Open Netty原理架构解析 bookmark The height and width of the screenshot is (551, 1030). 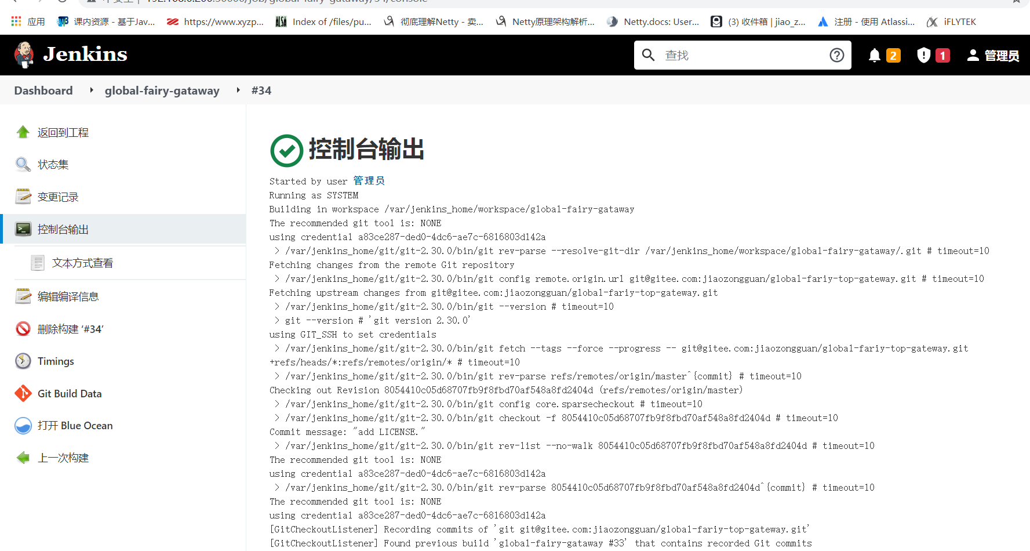pos(545,21)
